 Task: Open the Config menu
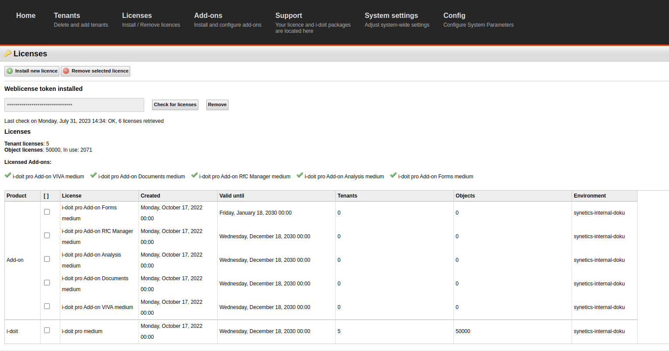point(478,20)
